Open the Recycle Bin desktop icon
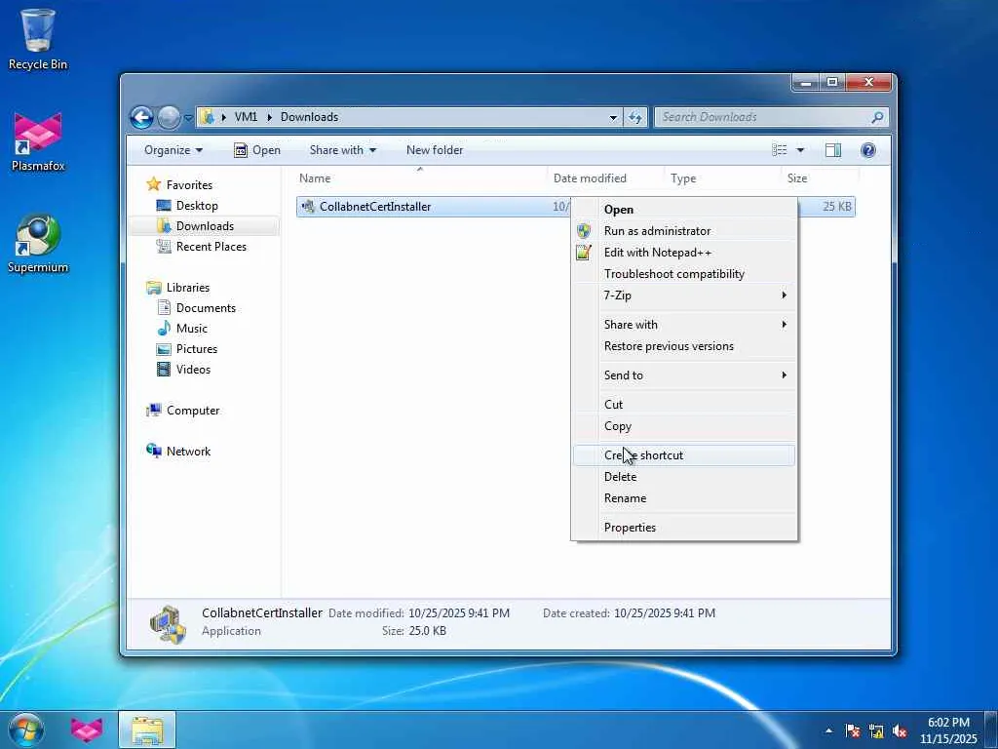The width and height of the screenshot is (998, 749). [x=38, y=38]
